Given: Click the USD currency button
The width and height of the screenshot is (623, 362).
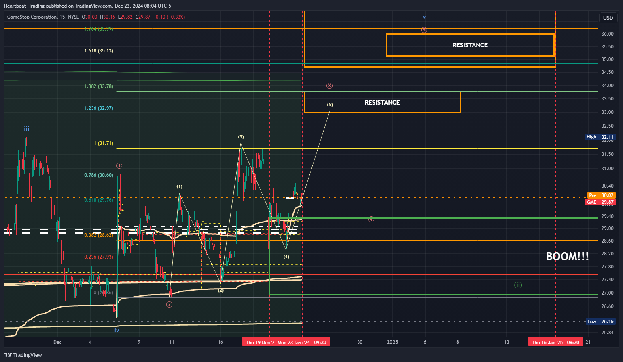Looking at the screenshot, I should pyautogui.click(x=608, y=18).
